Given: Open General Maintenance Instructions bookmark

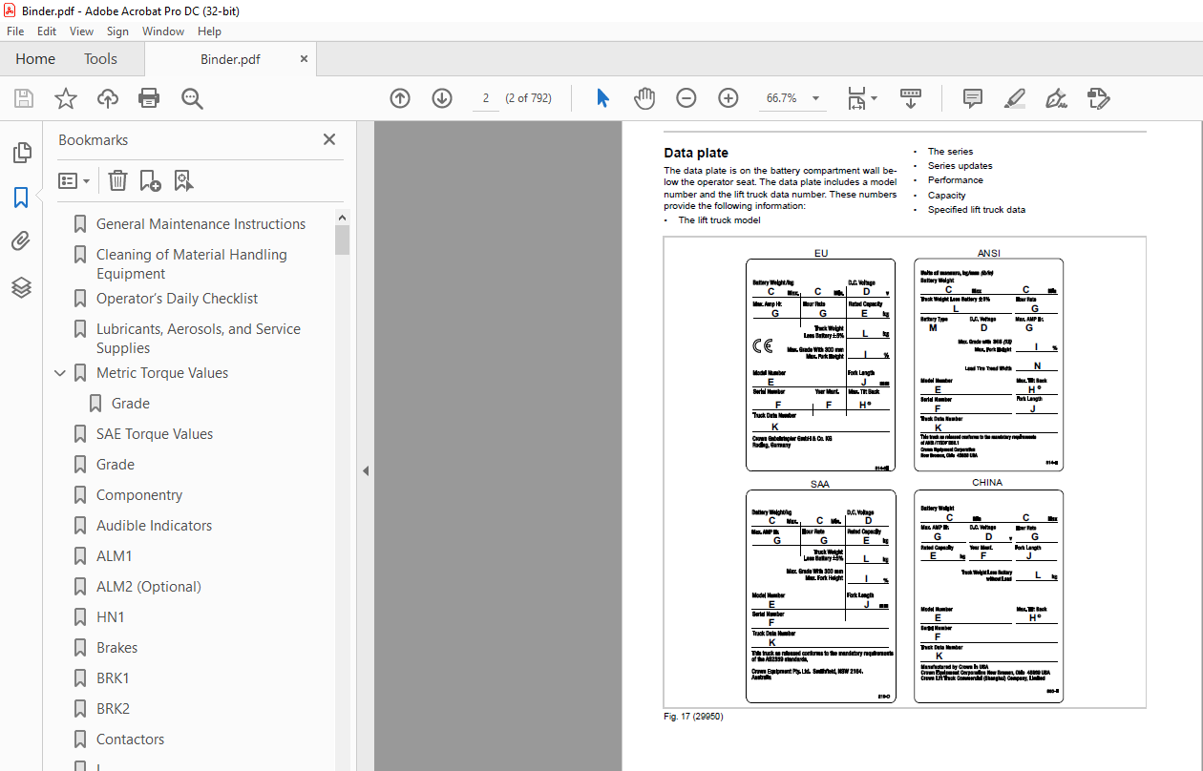Looking at the screenshot, I should (x=200, y=224).
